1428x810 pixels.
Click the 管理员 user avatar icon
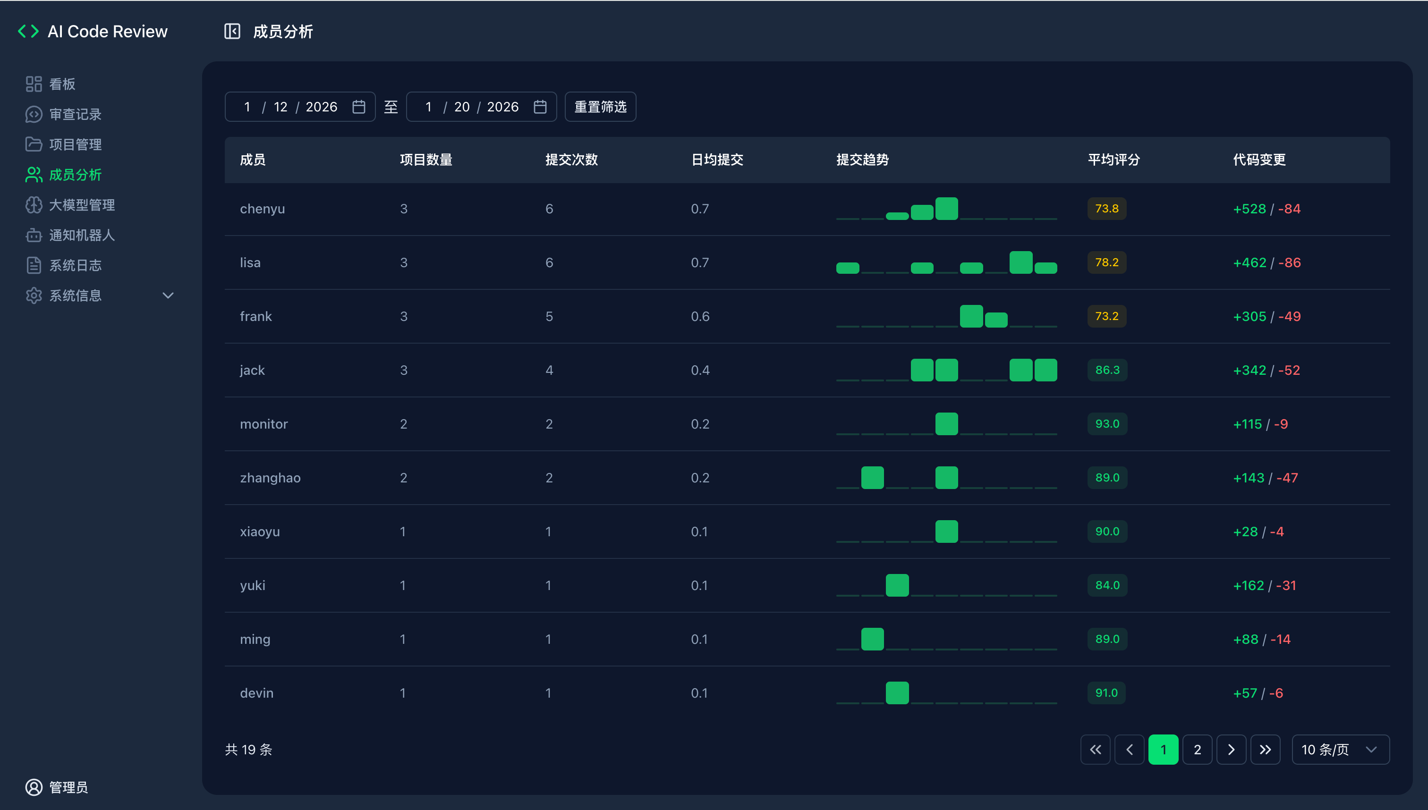[34, 786]
